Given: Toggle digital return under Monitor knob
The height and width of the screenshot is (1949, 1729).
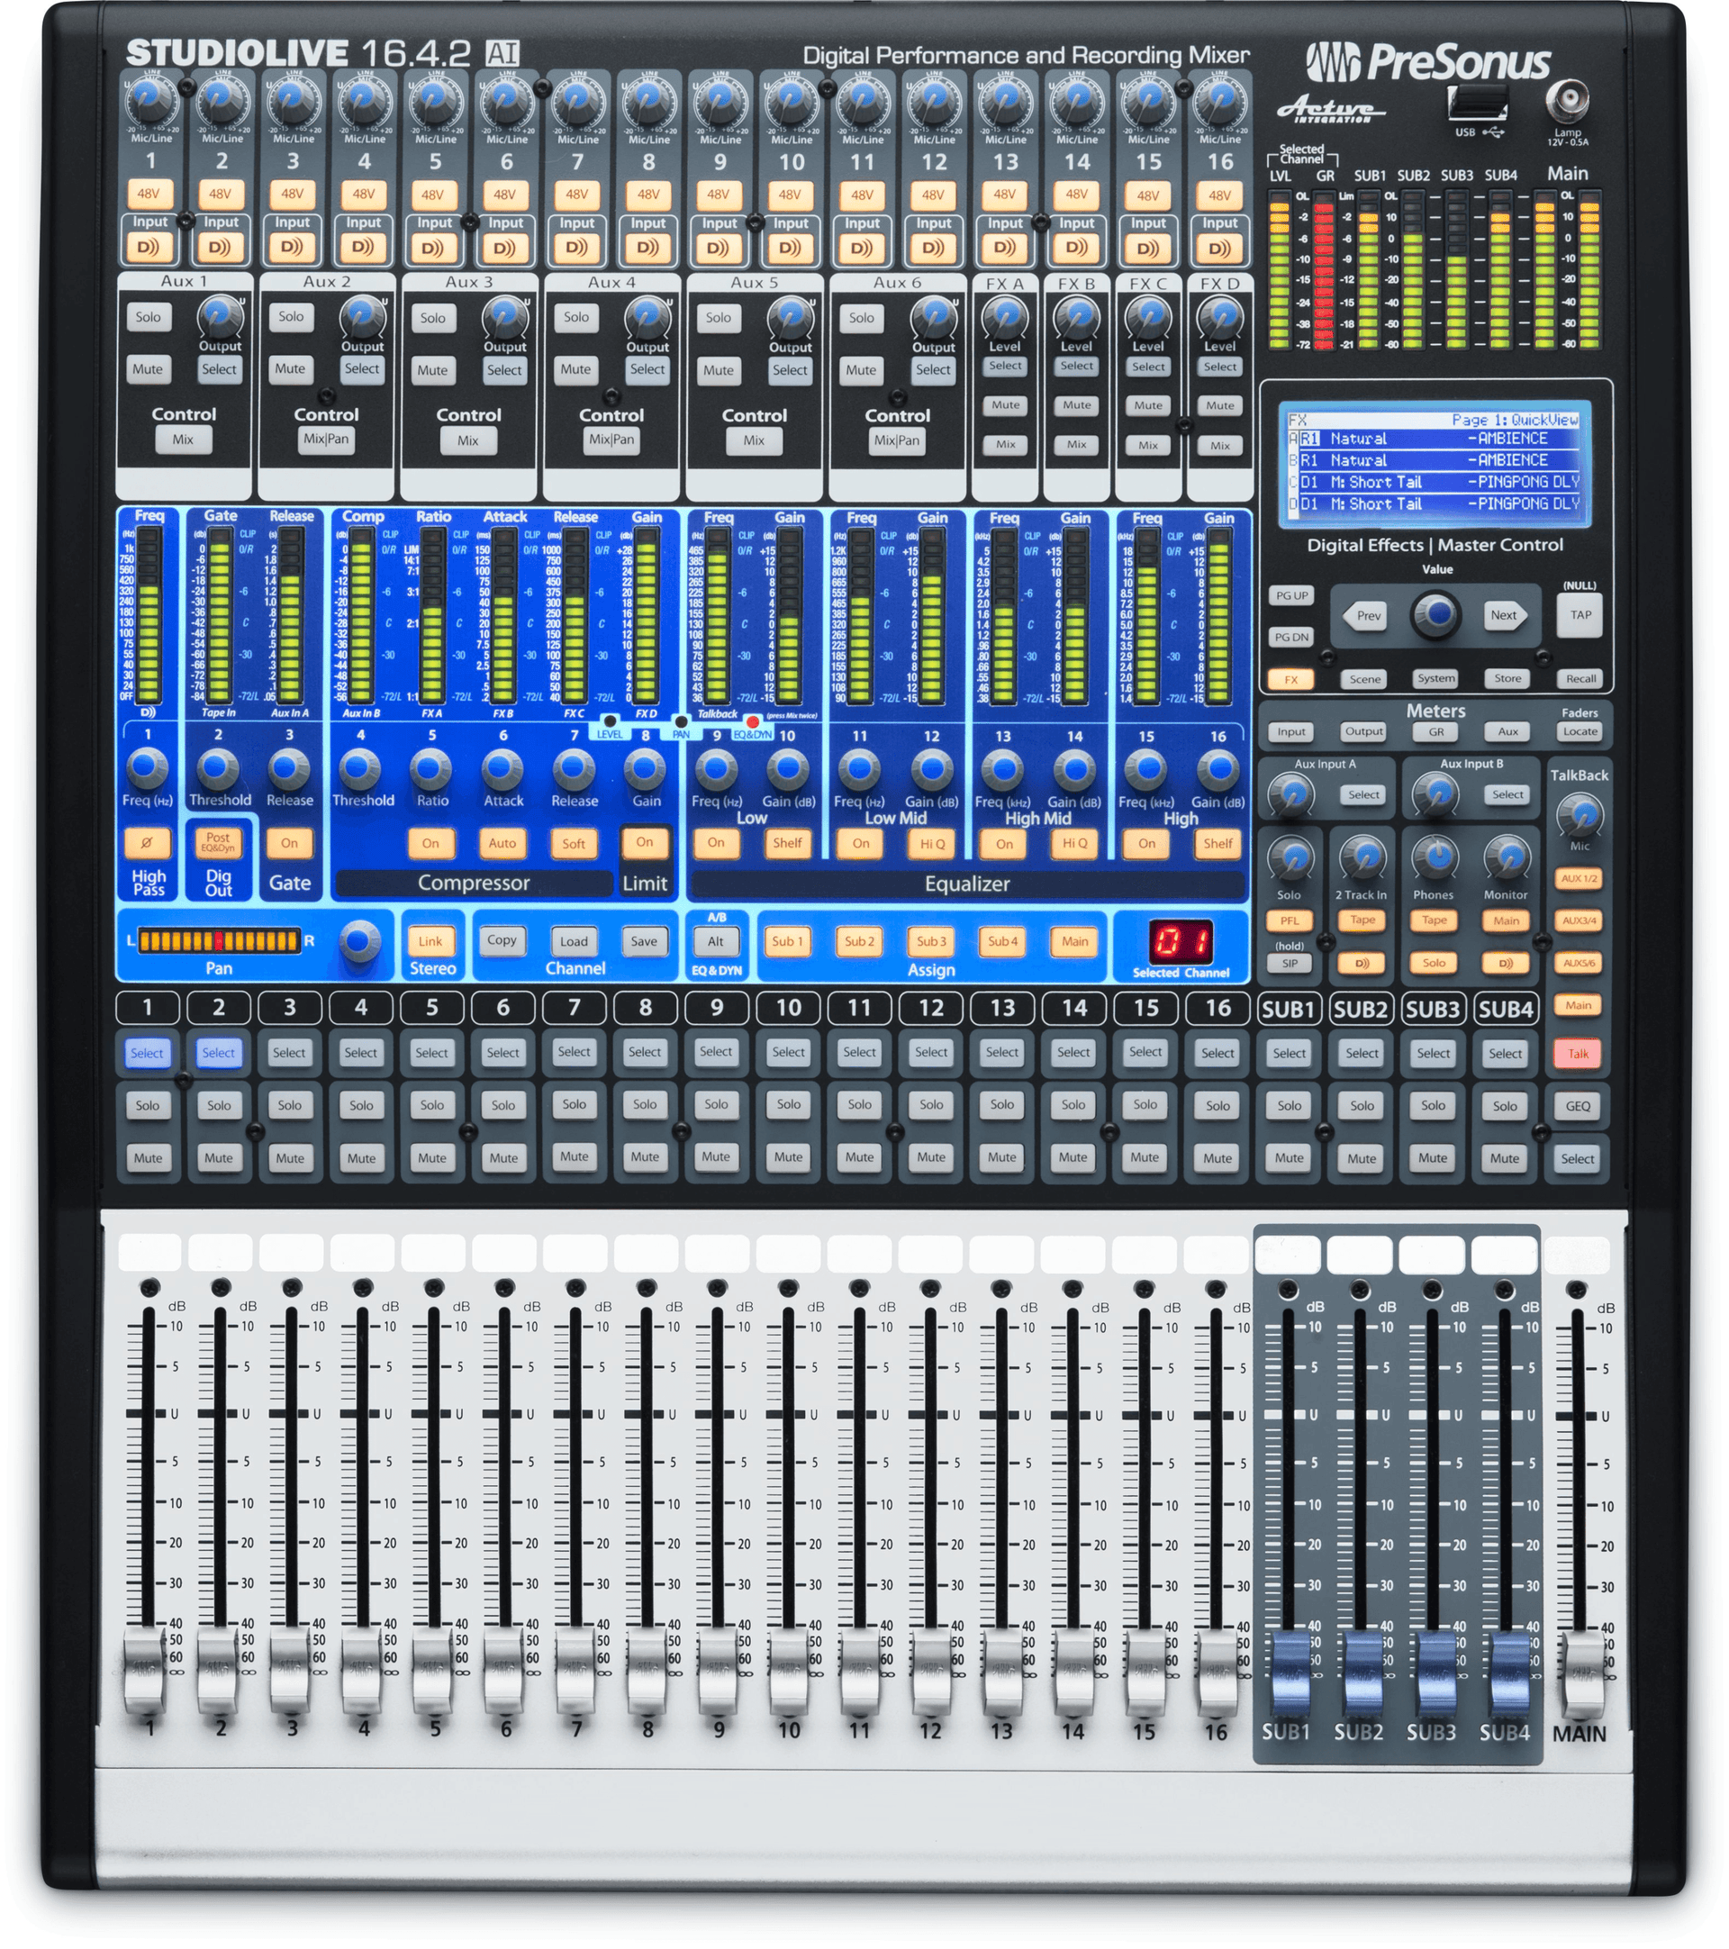Looking at the screenshot, I should [1506, 963].
